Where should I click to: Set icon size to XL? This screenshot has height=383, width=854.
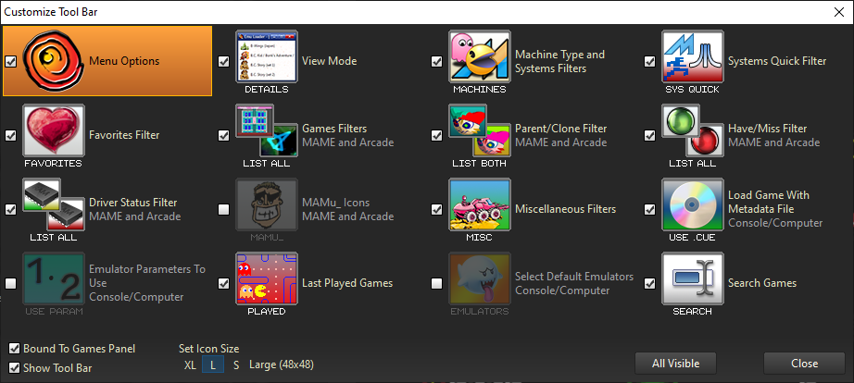190,365
